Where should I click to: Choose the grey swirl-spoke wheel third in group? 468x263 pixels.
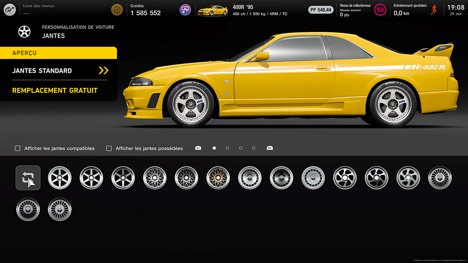click(408, 178)
